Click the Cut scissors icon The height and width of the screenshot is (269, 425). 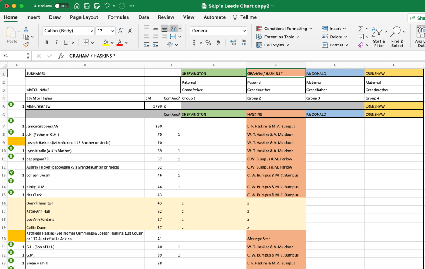[26, 29]
